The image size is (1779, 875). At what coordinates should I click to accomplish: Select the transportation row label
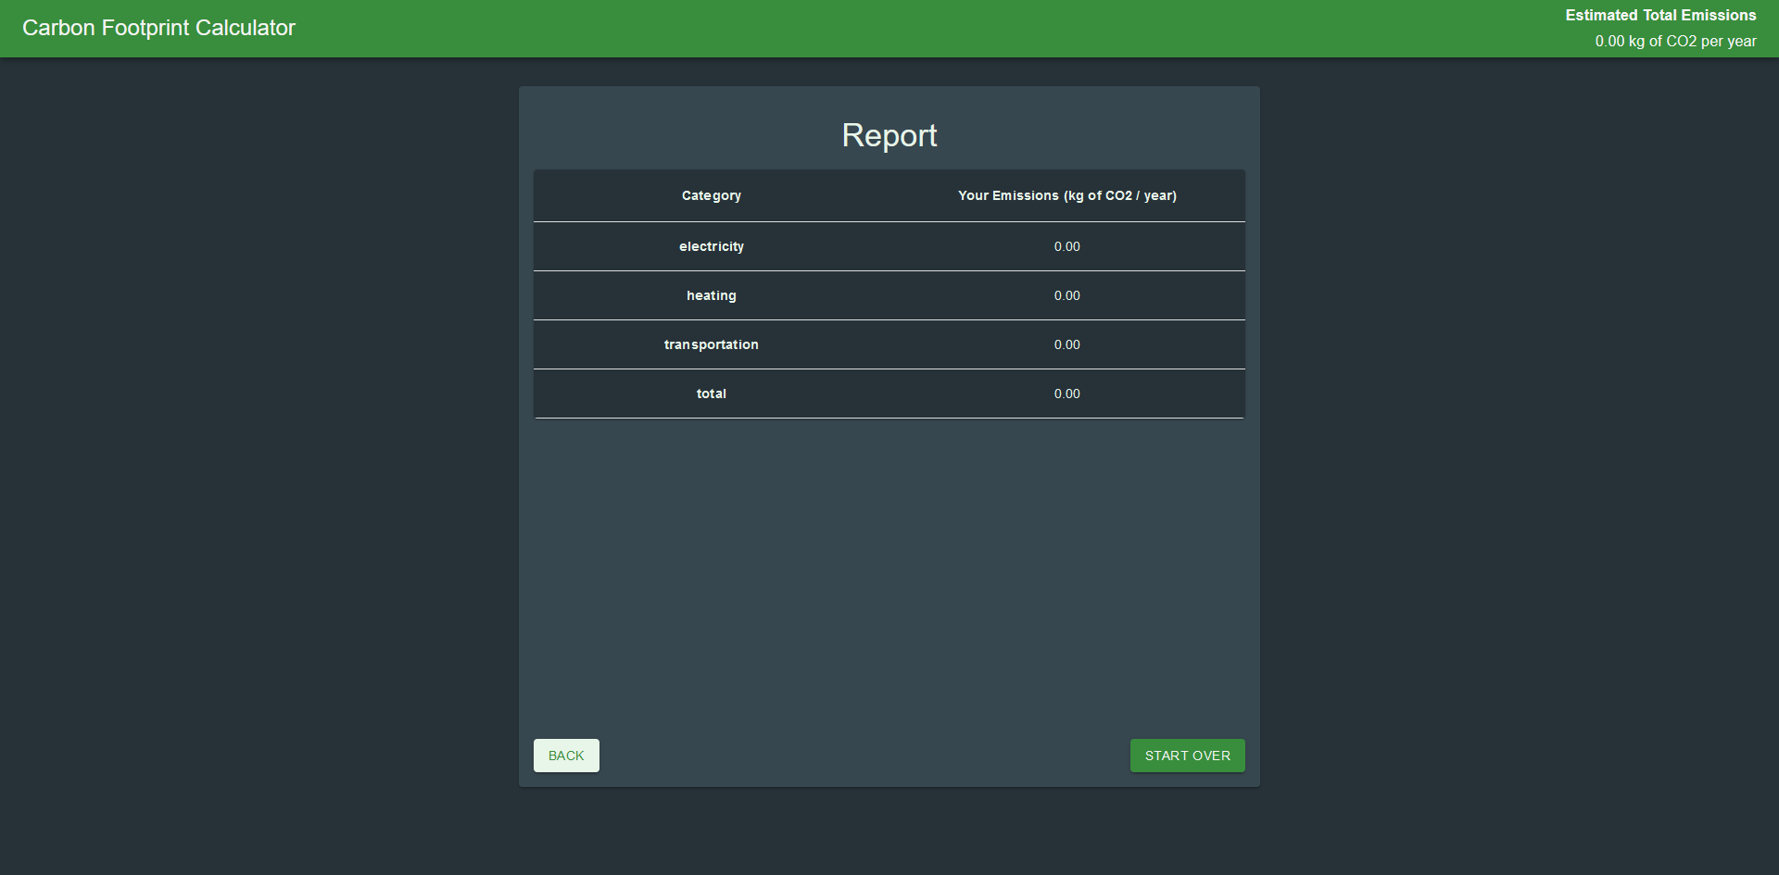(x=711, y=344)
